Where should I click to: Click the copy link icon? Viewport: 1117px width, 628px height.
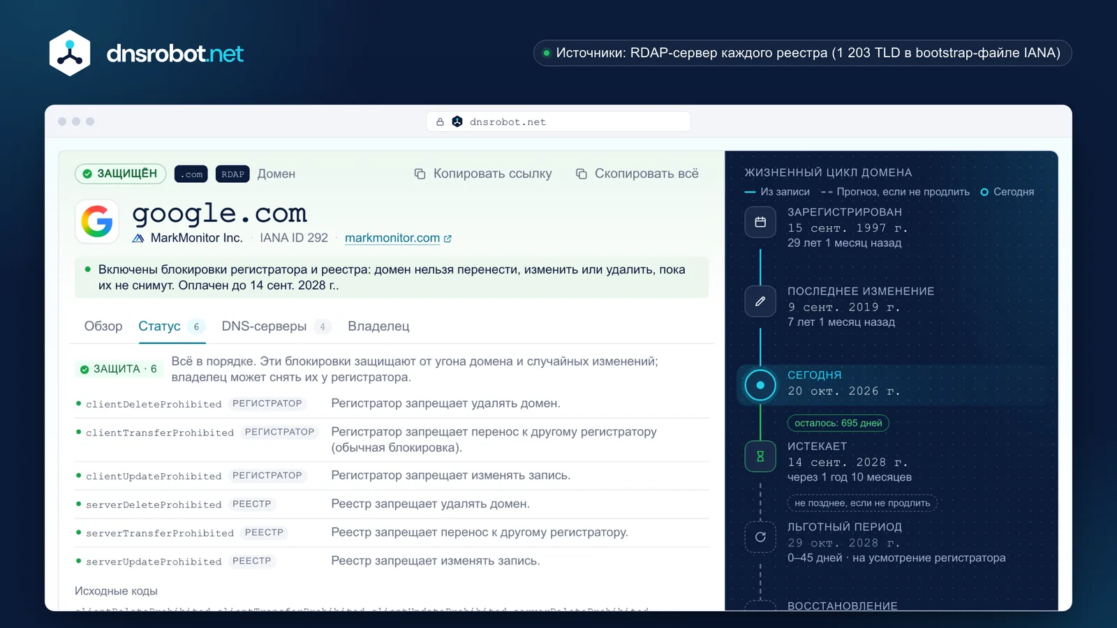click(420, 174)
